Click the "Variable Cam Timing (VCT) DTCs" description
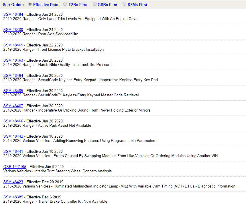Screen dimensions: 246x207 pyautogui.click(x=119, y=186)
